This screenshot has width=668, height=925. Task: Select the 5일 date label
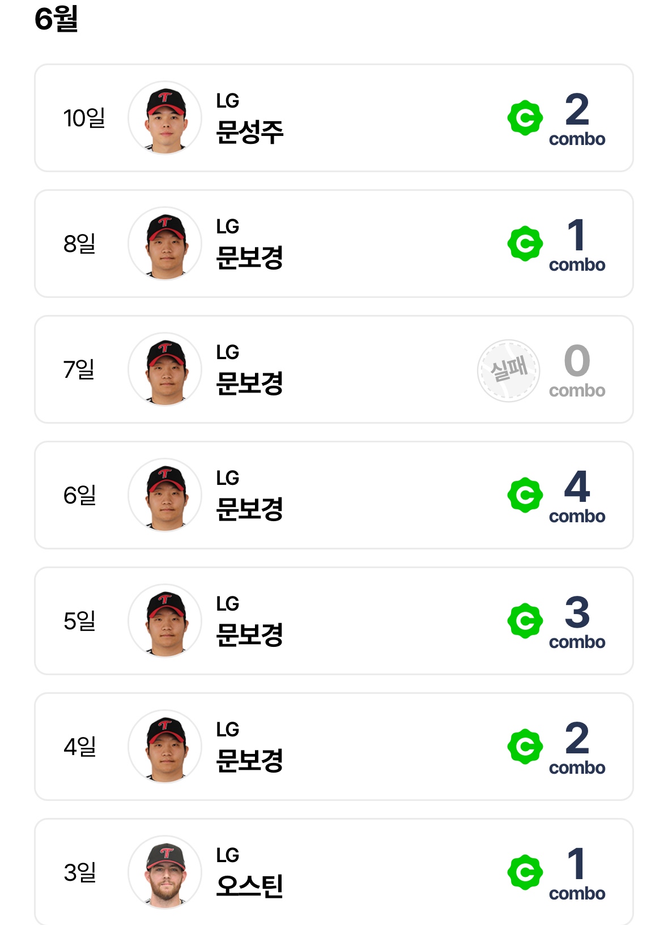coord(79,621)
